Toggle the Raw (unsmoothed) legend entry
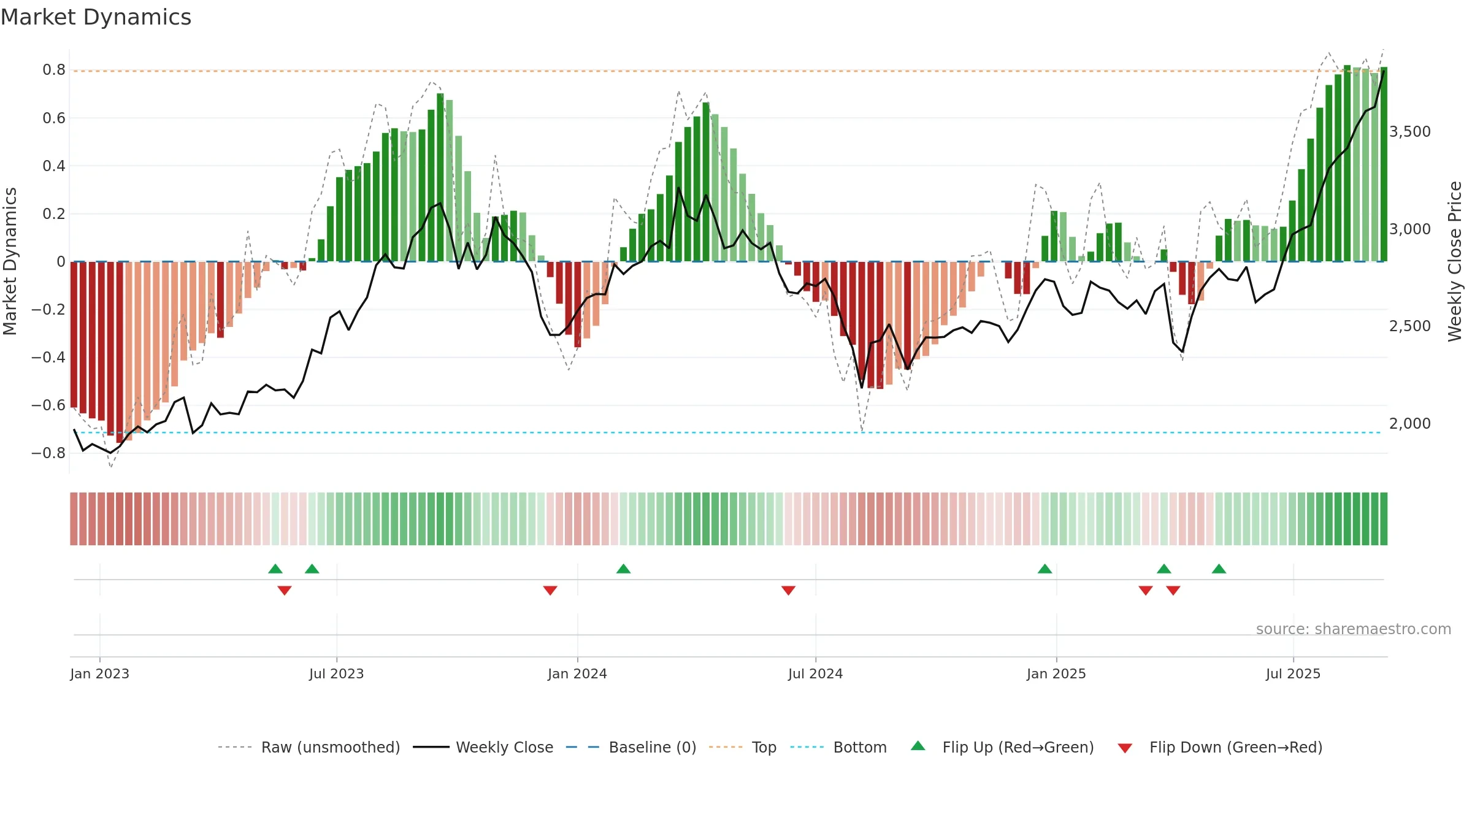This screenshot has height=828, width=1472. point(309,748)
